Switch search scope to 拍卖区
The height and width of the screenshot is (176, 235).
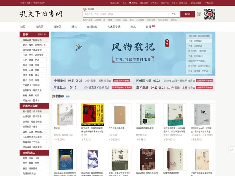[x=91, y=9]
